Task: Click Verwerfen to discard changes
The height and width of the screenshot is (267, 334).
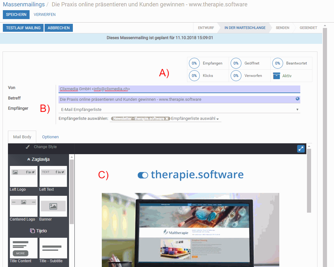Action: 45,15
